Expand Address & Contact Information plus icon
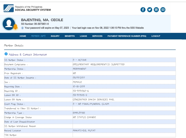186x138 pixels. [x=6, y=54]
